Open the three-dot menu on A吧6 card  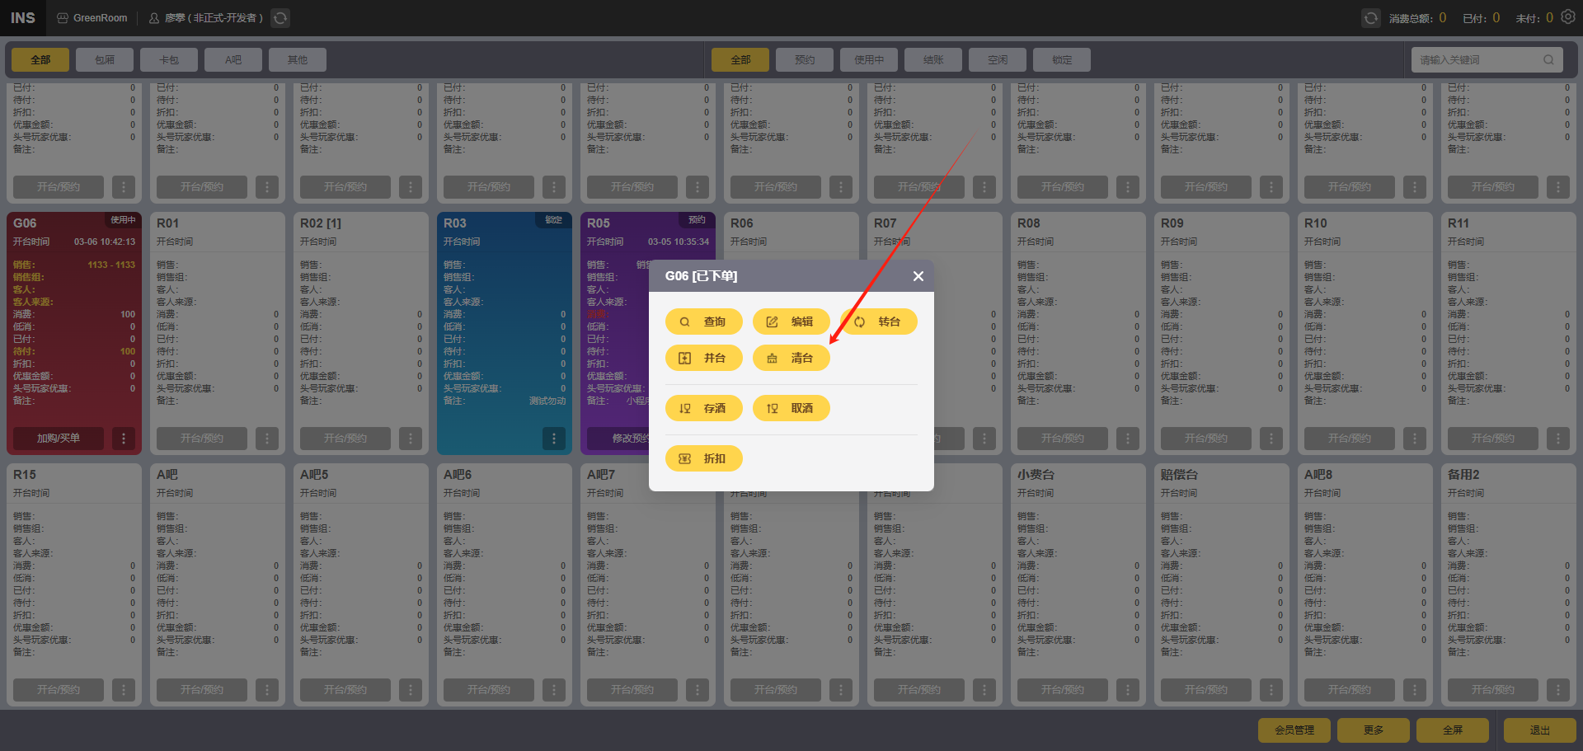tap(554, 690)
